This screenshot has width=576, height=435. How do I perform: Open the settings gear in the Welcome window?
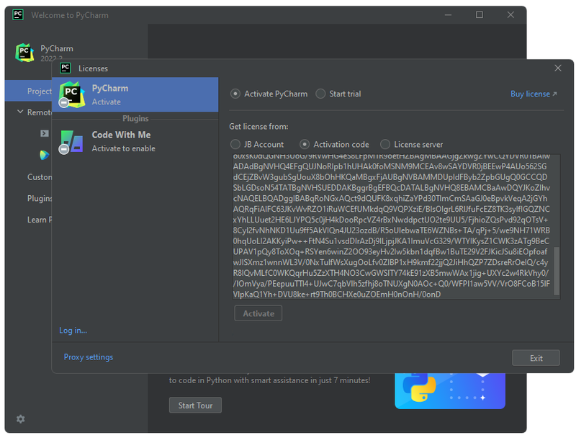21,419
